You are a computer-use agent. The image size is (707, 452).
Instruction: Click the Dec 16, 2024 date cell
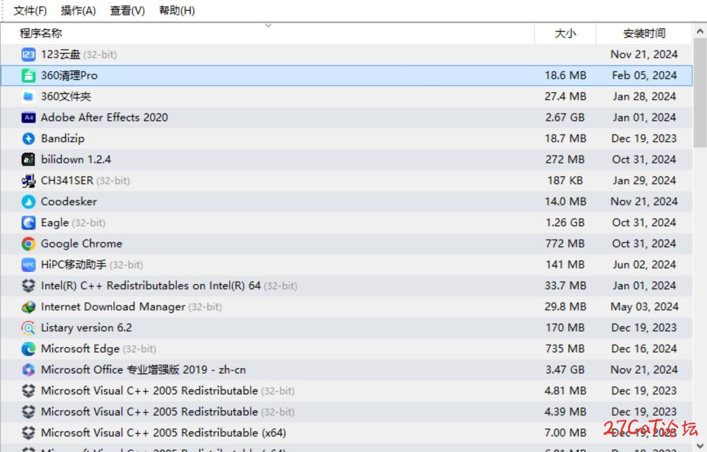pyautogui.click(x=644, y=349)
